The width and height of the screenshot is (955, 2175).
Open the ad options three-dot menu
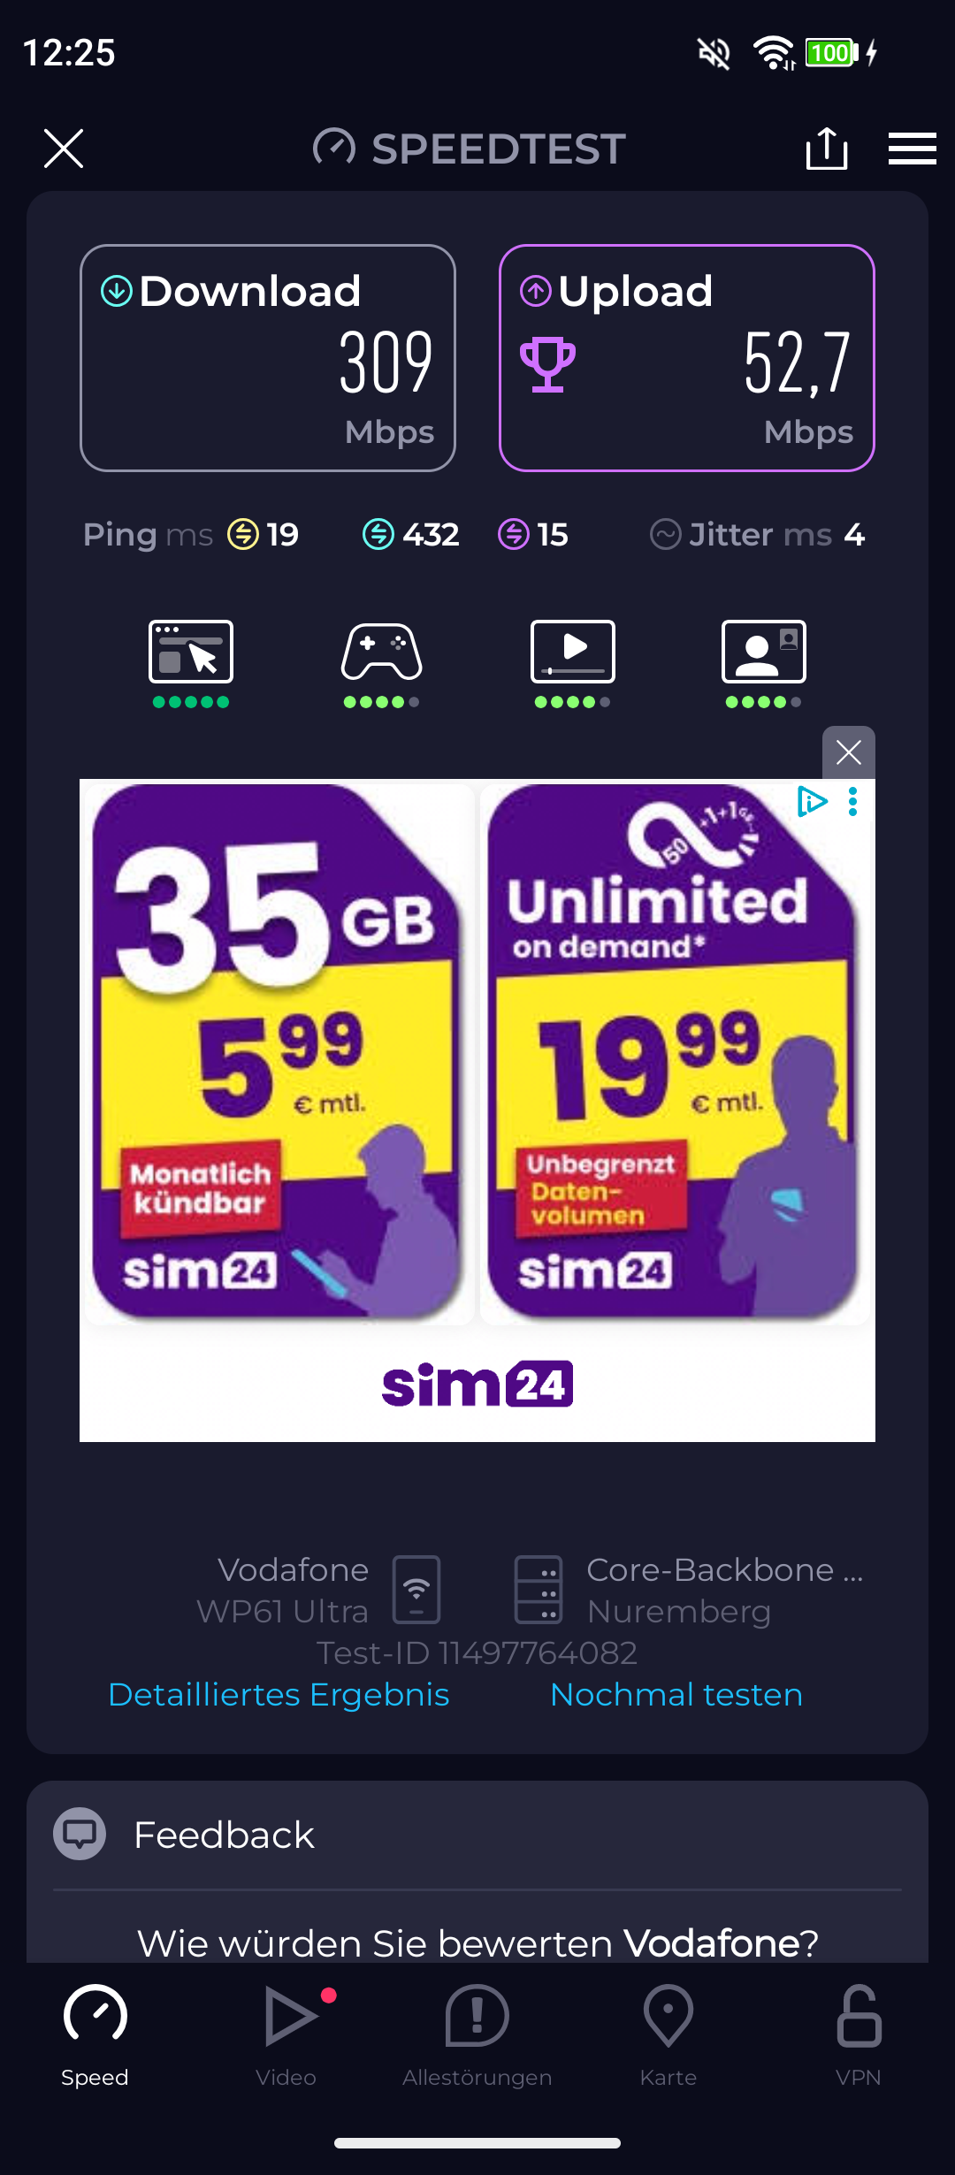852,801
